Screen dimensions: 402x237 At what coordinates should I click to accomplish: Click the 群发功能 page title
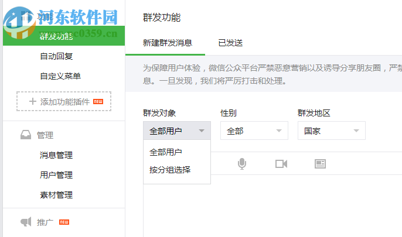tap(162, 18)
